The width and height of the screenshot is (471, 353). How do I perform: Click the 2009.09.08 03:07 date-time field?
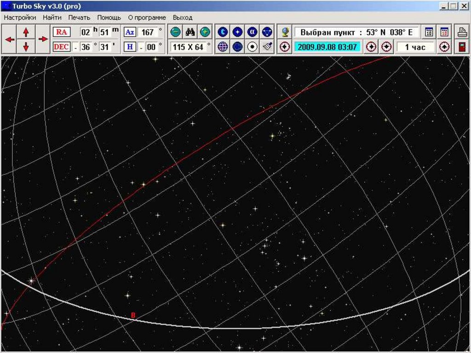[x=327, y=46]
